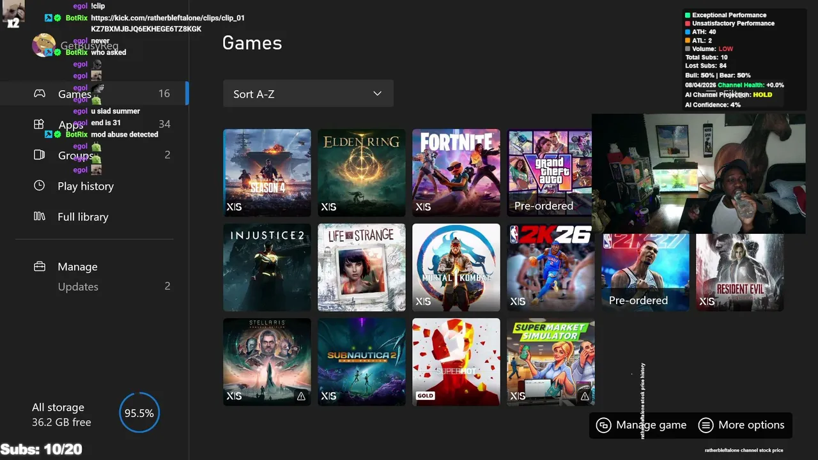Click the Manage game button label
The image size is (818, 460).
(x=651, y=425)
